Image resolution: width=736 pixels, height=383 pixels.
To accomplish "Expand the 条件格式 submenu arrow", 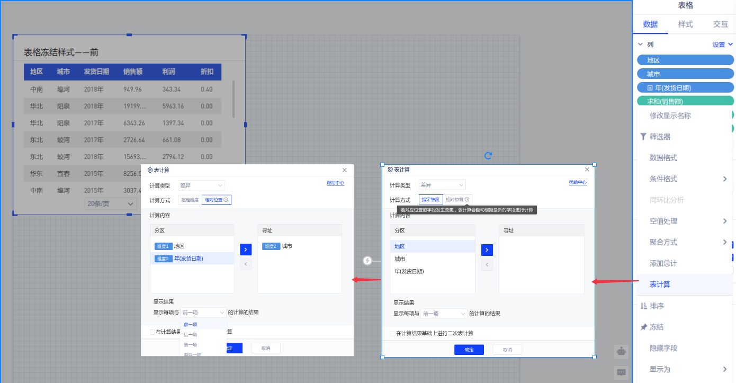I will [725, 179].
